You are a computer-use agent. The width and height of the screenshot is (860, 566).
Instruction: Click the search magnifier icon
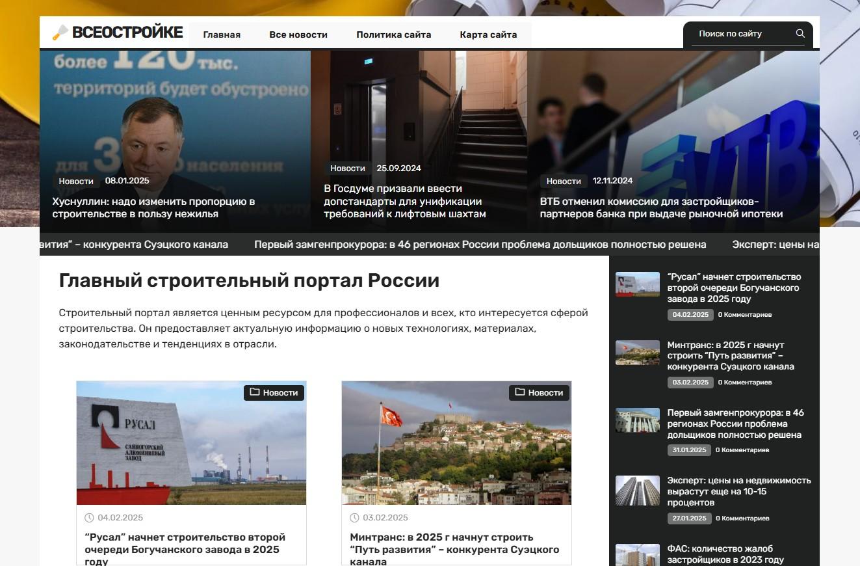800,34
